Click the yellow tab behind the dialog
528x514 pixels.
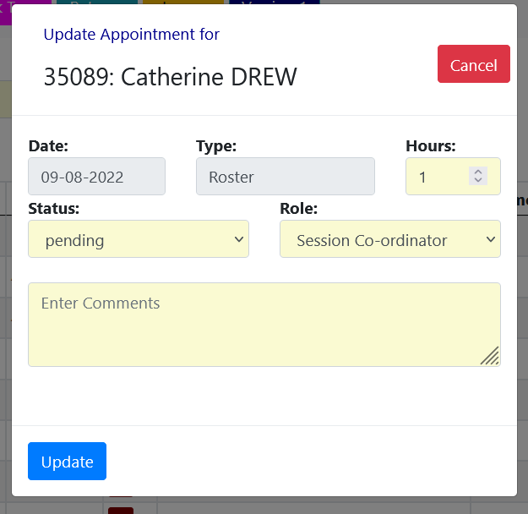click(182, 3)
